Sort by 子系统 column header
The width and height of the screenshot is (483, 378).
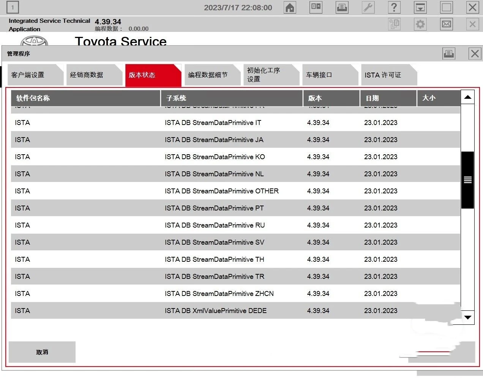[x=232, y=98]
